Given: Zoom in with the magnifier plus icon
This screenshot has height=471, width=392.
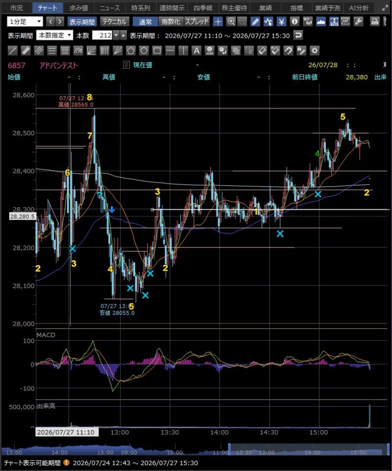Looking at the screenshot, I should pyautogui.click(x=231, y=22).
